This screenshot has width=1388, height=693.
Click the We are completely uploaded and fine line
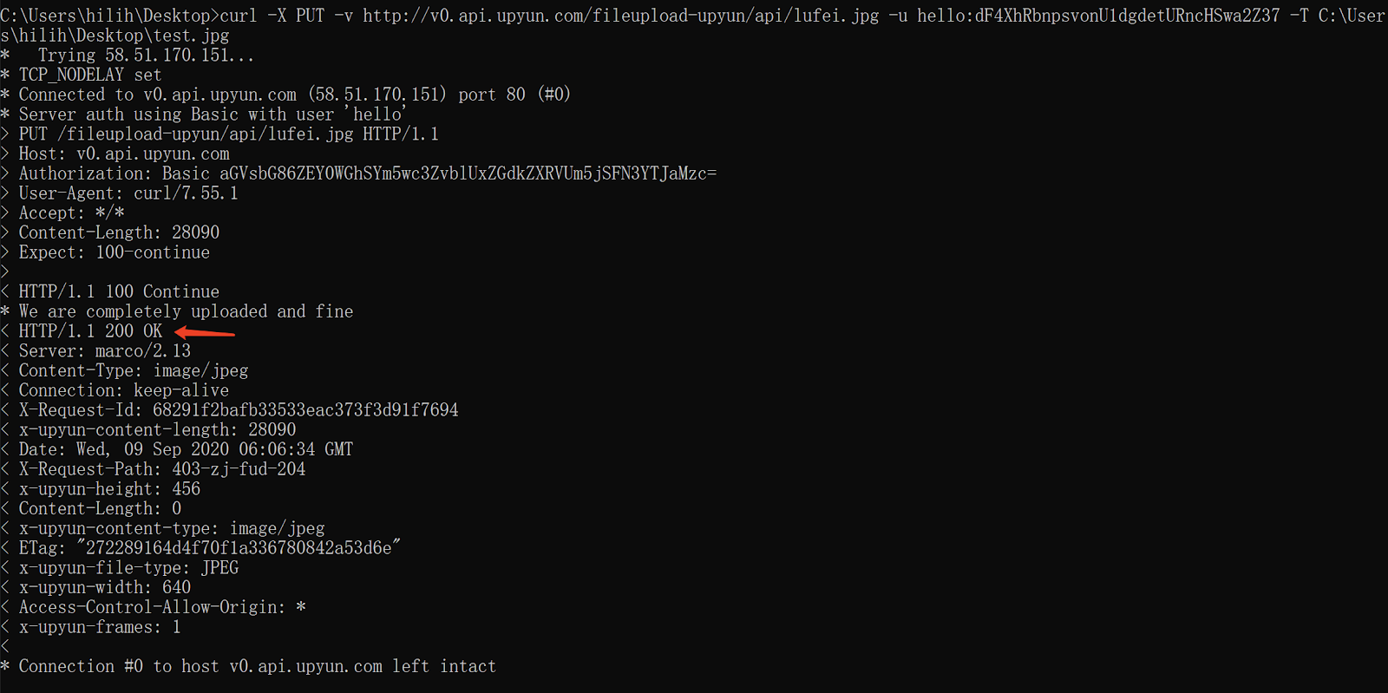pyautogui.click(x=177, y=311)
